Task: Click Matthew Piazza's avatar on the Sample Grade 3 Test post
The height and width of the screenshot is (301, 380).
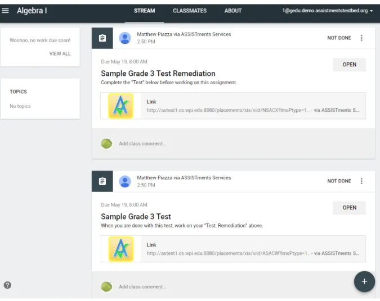Action: tap(125, 181)
